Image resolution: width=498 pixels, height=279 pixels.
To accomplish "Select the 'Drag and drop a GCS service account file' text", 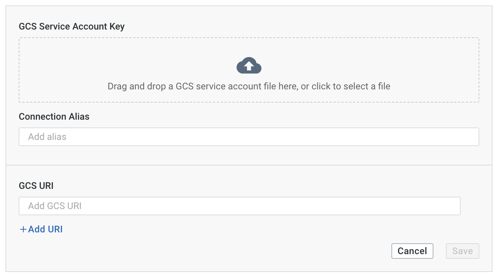I will click(249, 86).
